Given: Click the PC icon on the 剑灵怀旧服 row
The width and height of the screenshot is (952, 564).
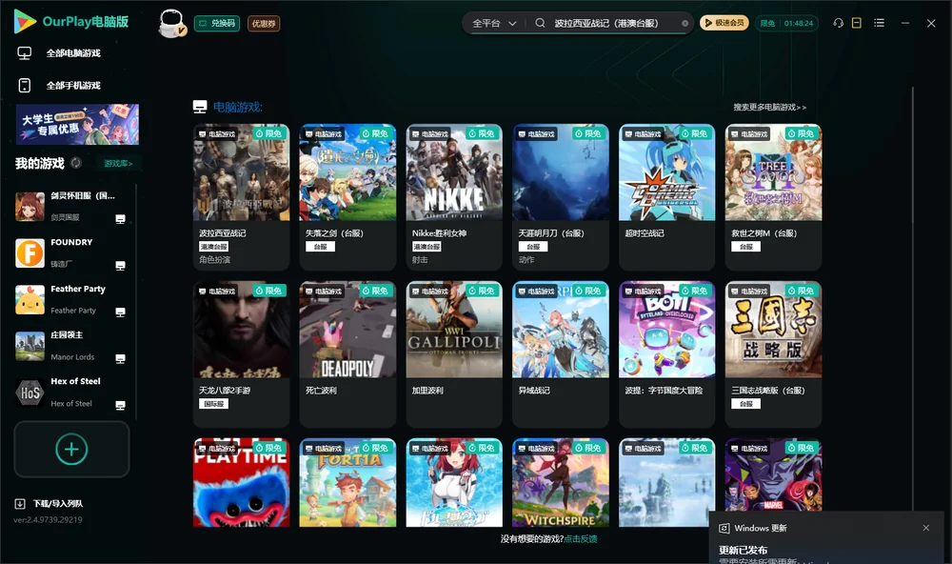Looking at the screenshot, I should 120,219.
